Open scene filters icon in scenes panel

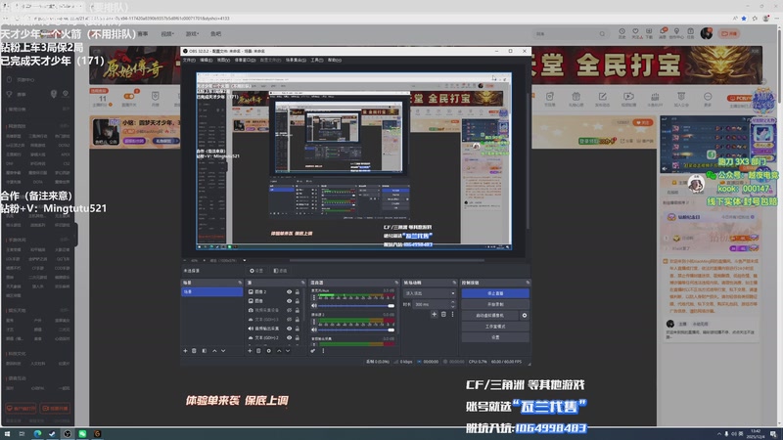(x=205, y=351)
